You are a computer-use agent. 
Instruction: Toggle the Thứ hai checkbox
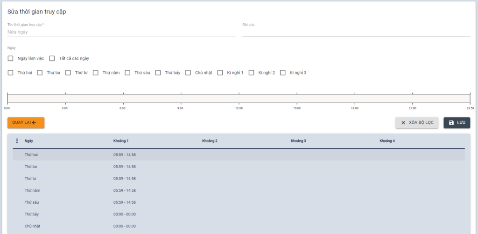(11, 73)
